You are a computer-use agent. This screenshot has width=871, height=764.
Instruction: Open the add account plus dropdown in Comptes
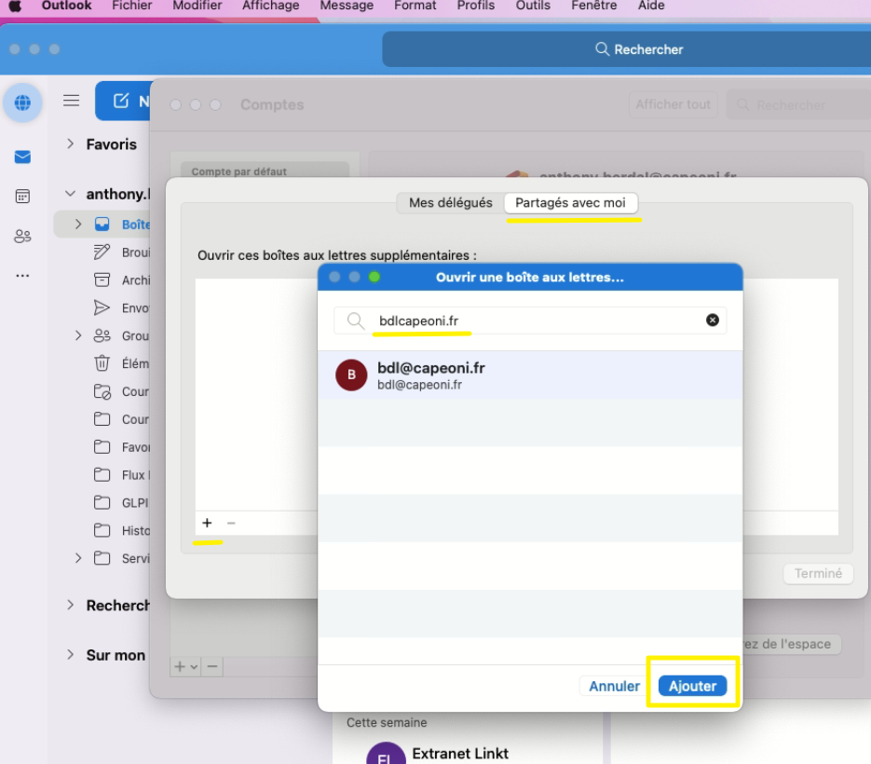(x=186, y=666)
